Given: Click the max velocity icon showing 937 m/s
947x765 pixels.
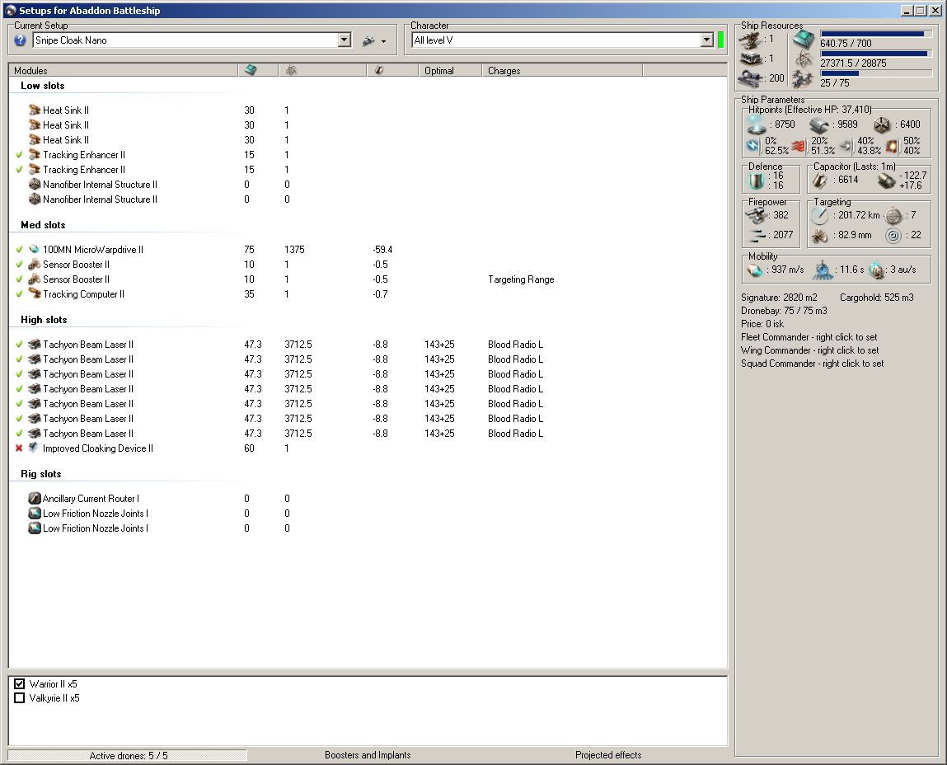Looking at the screenshot, I should click(x=755, y=270).
